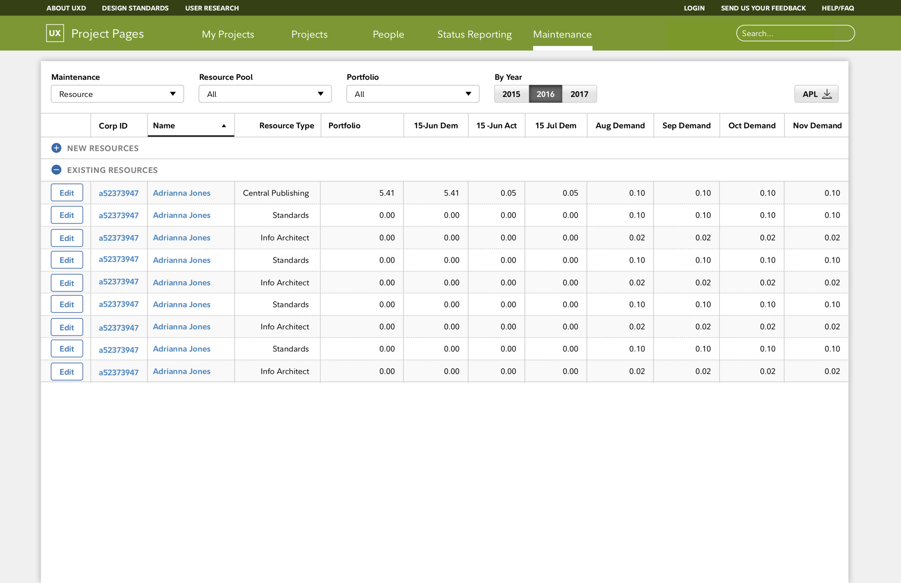The image size is (901, 583).
Task: Open Send Us Your Feedback
Action: [763, 8]
